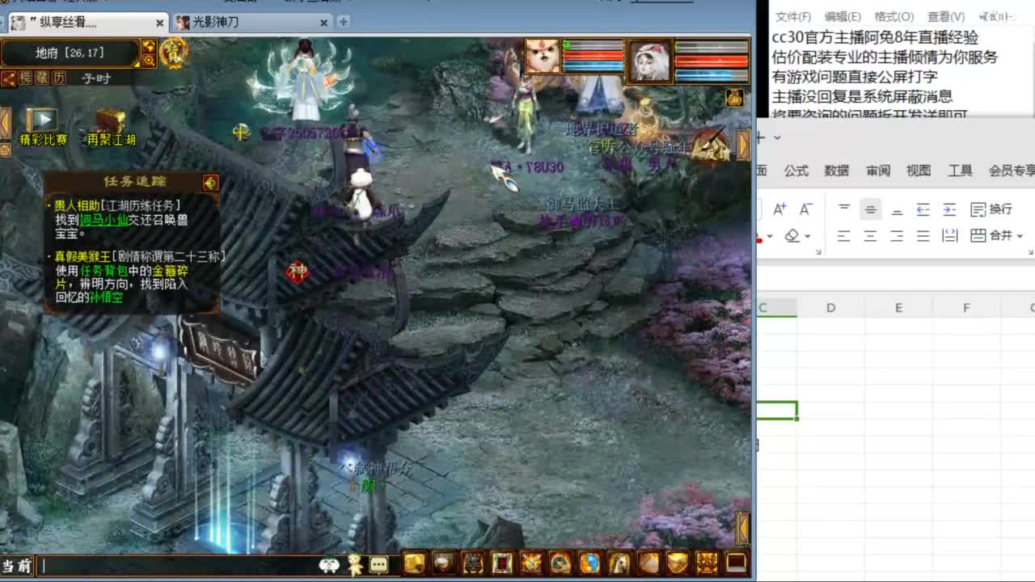Add a new spreadsheet tab with plus
The image size is (1035, 582).
pos(760,137)
